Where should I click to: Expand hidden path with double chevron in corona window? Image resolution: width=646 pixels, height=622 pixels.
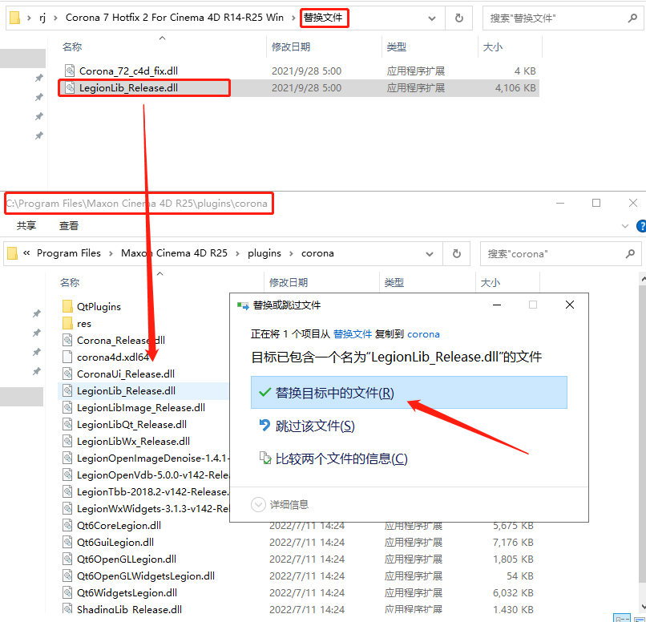click(x=26, y=253)
